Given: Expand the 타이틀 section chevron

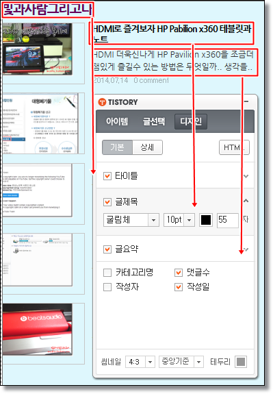Looking at the screenshot, I should 246,176.
